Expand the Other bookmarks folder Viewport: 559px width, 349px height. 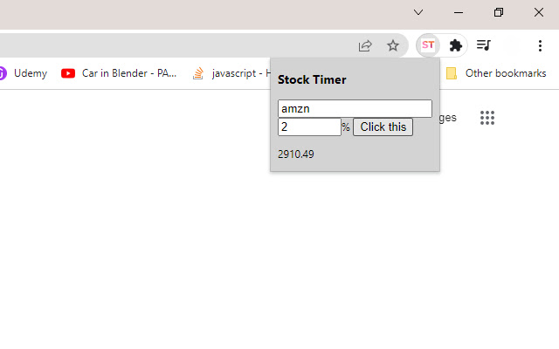[x=496, y=73]
